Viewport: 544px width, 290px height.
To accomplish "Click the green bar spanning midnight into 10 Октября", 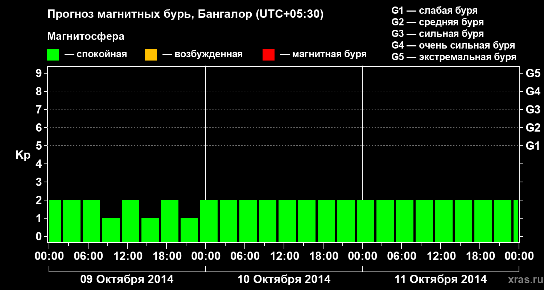I will pos(209,221).
